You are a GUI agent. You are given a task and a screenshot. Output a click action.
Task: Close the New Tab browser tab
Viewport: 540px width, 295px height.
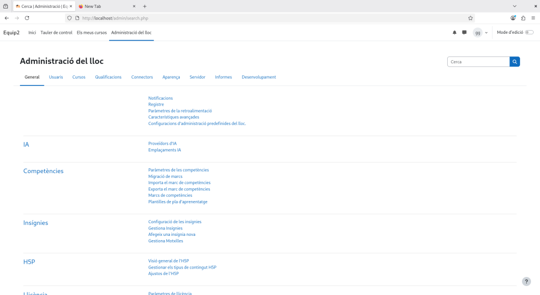(134, 6)
